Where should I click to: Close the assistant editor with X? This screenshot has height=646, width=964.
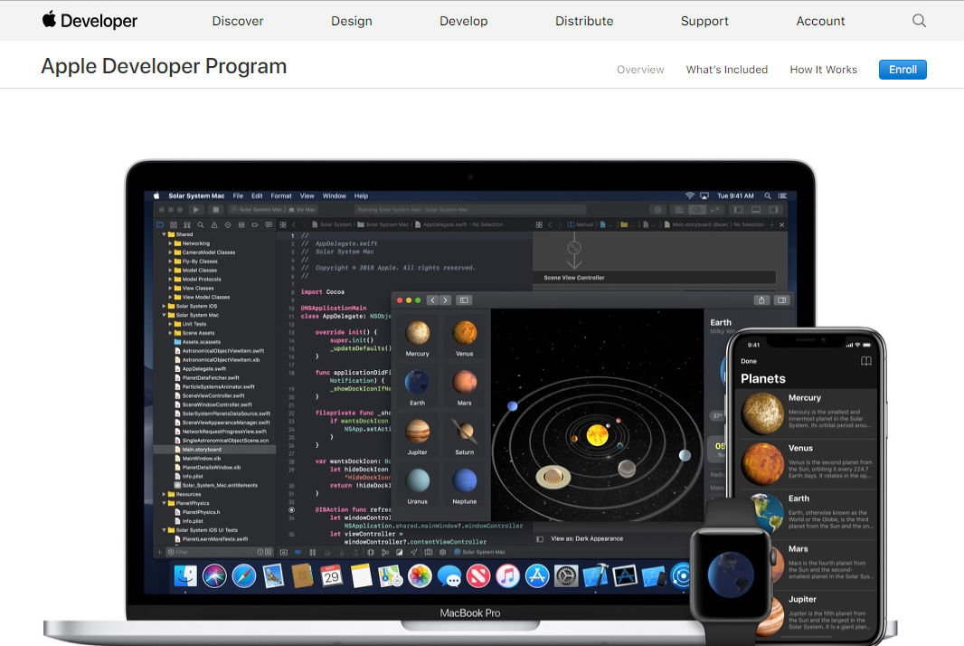(782, 225)
